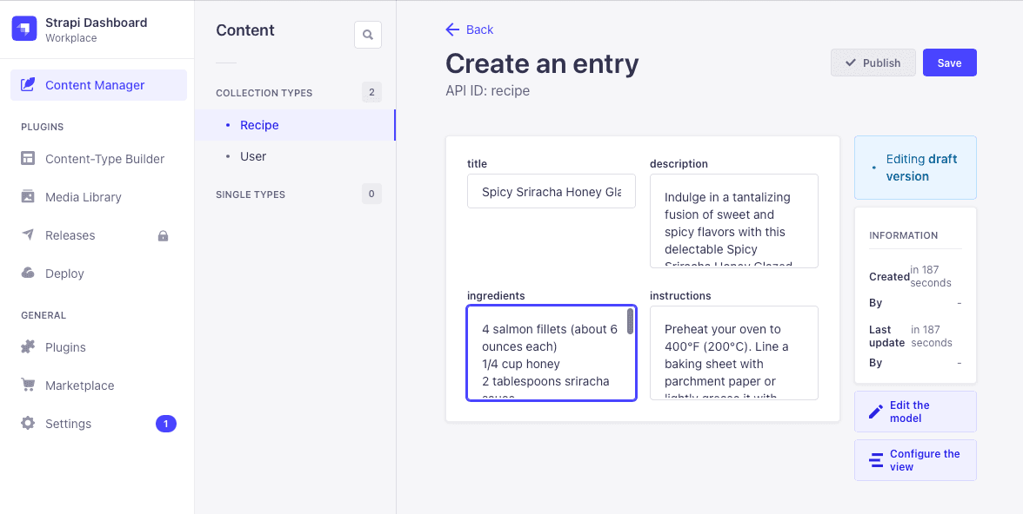Open Settings from the sidebar
The image size is (1023, 514).
click(x=98, y=424)
